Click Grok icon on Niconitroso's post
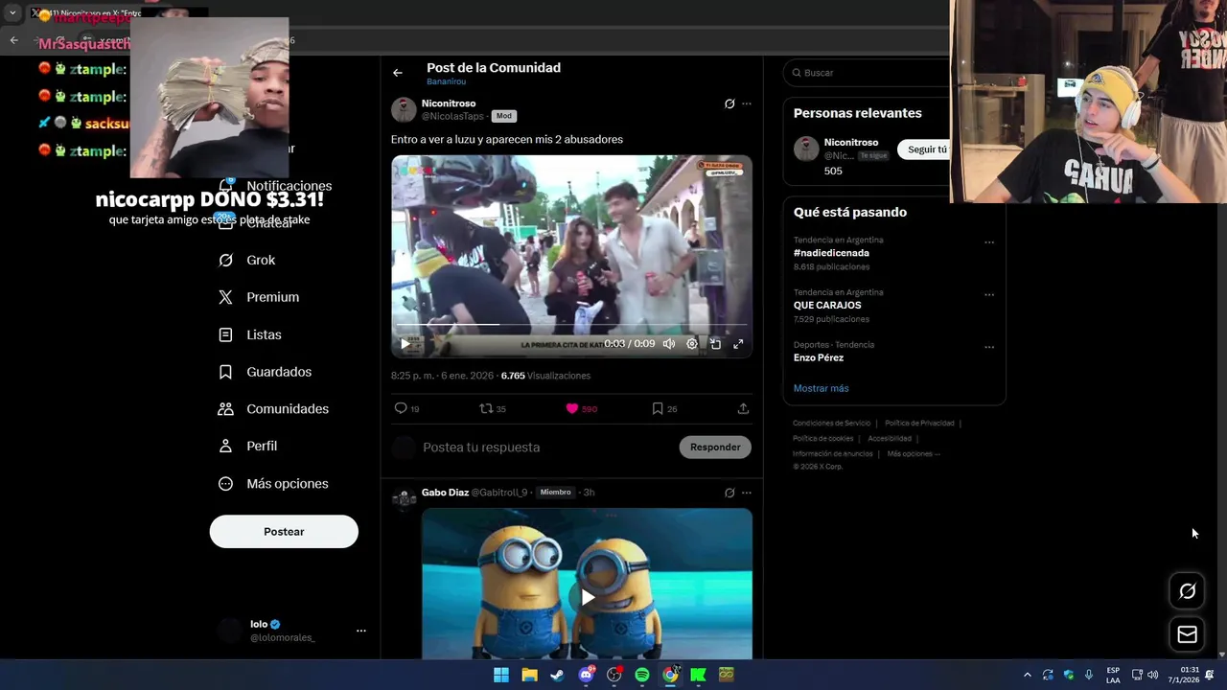Viewport: 1227px width, 690px height. (x=729, y=103)
